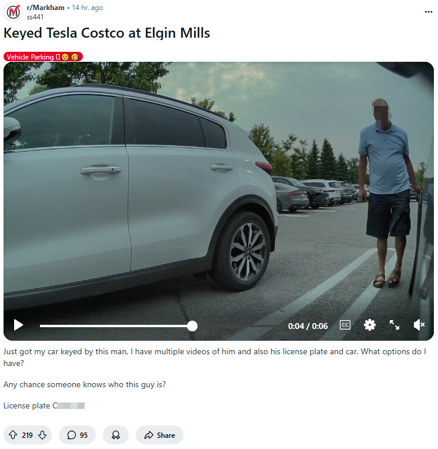The height and width of the screenshot is (449, 438).
Task: Click the 0:04 / 0:06 time display
Action: pos(308,326)
